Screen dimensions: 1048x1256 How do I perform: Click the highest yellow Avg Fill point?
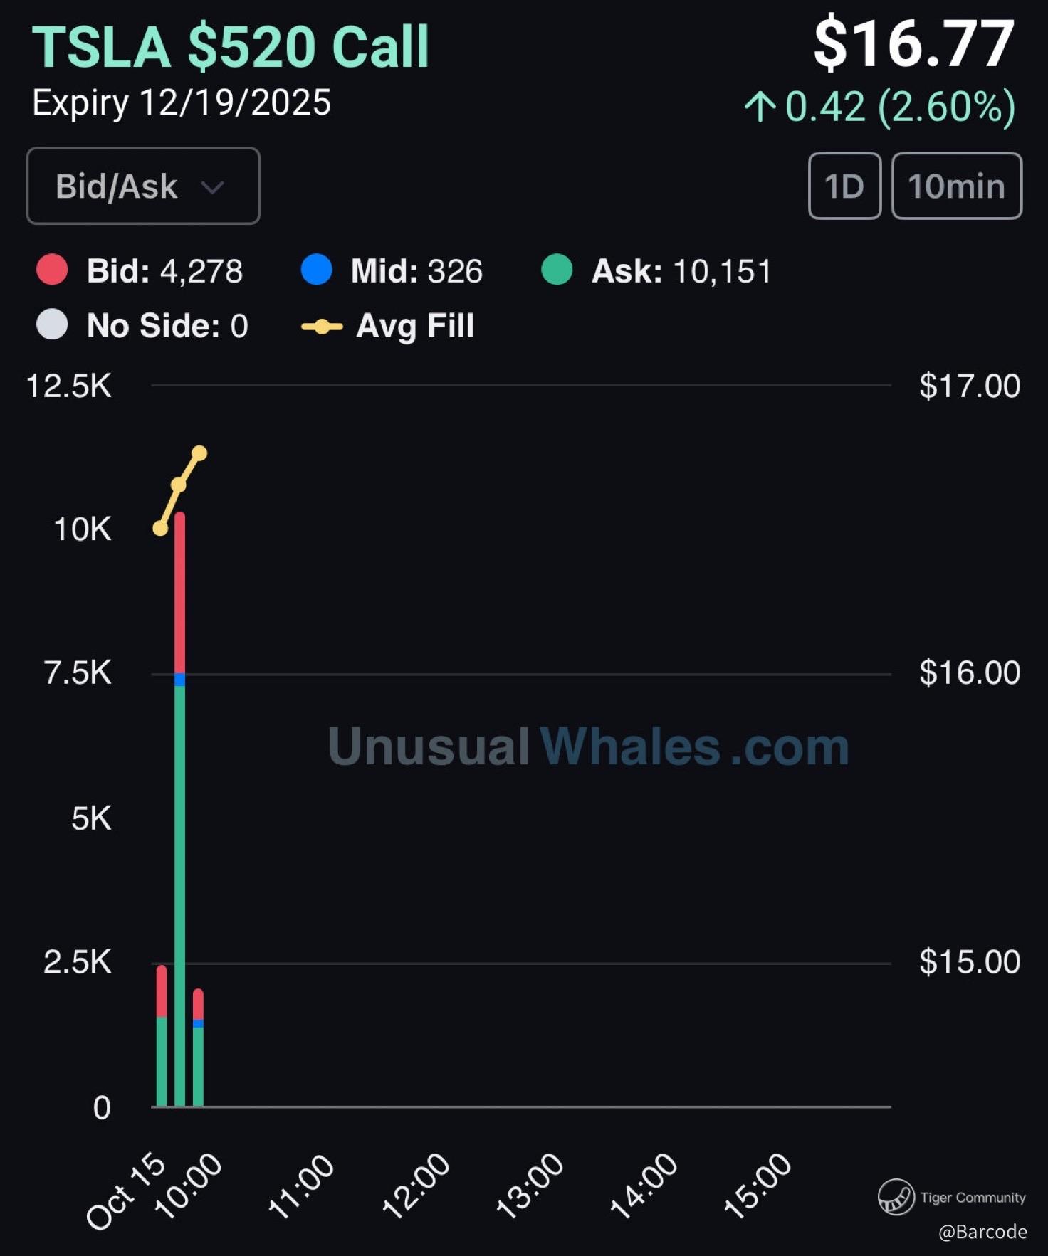199,453
